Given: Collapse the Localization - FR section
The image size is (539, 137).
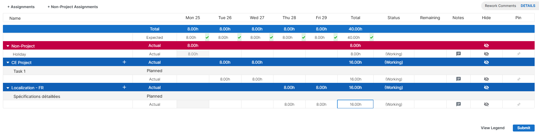Looking at the screenshot, I should [x=8, y=88].
